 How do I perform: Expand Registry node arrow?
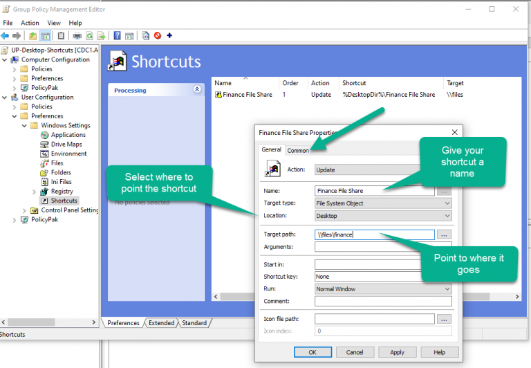pyautogui.click(x=34, y=192)
